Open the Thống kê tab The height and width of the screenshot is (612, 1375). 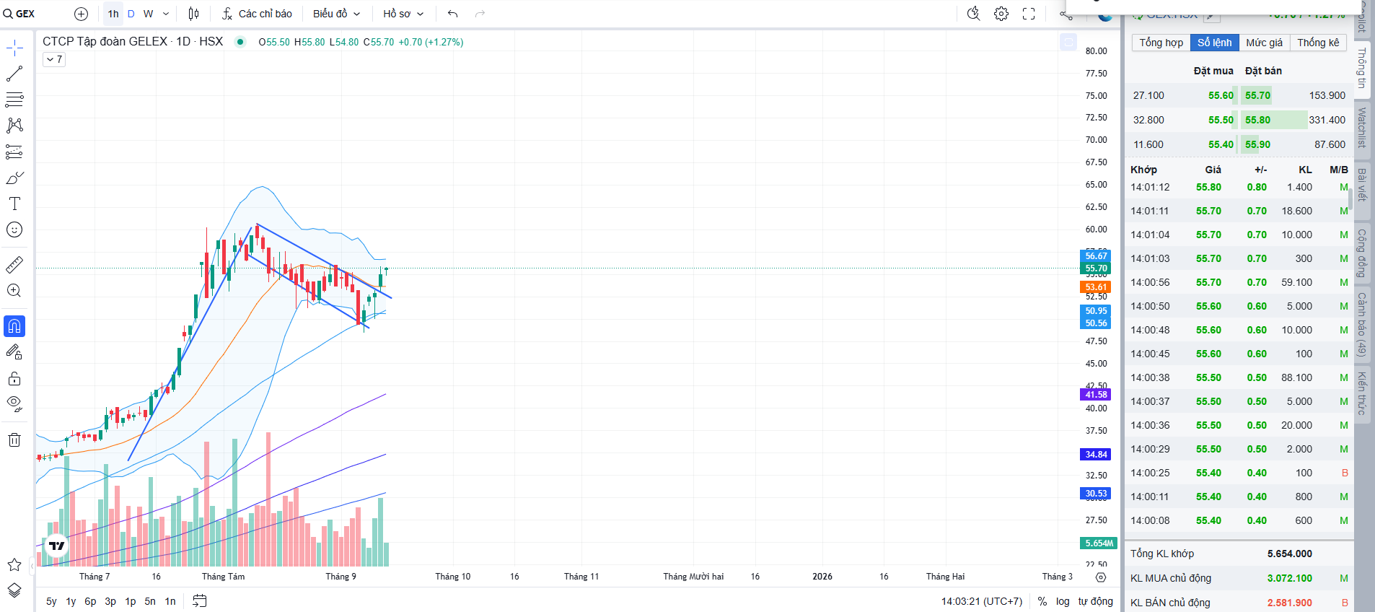tap(1317, 43)
